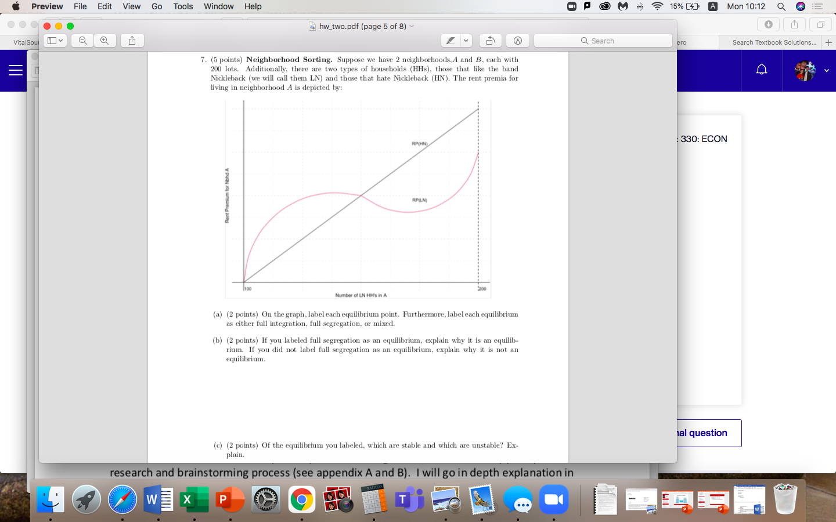
Task: Rotate the page with the rotate icon
Action: [490, 41]
